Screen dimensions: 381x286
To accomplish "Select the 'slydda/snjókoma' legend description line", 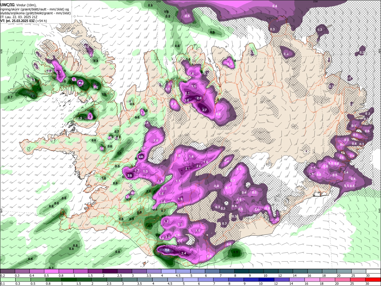I will coord(35,13).
